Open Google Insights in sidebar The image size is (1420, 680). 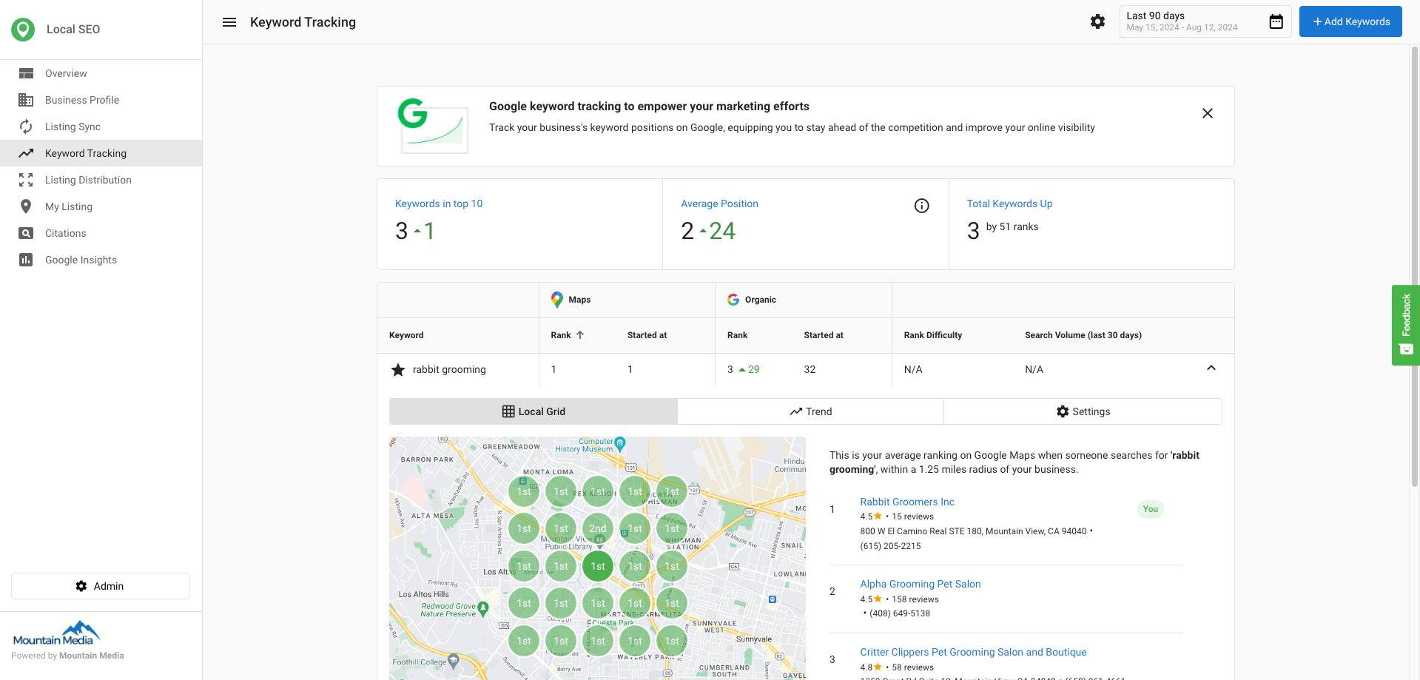pyautogui.click(x=80, y=260)
